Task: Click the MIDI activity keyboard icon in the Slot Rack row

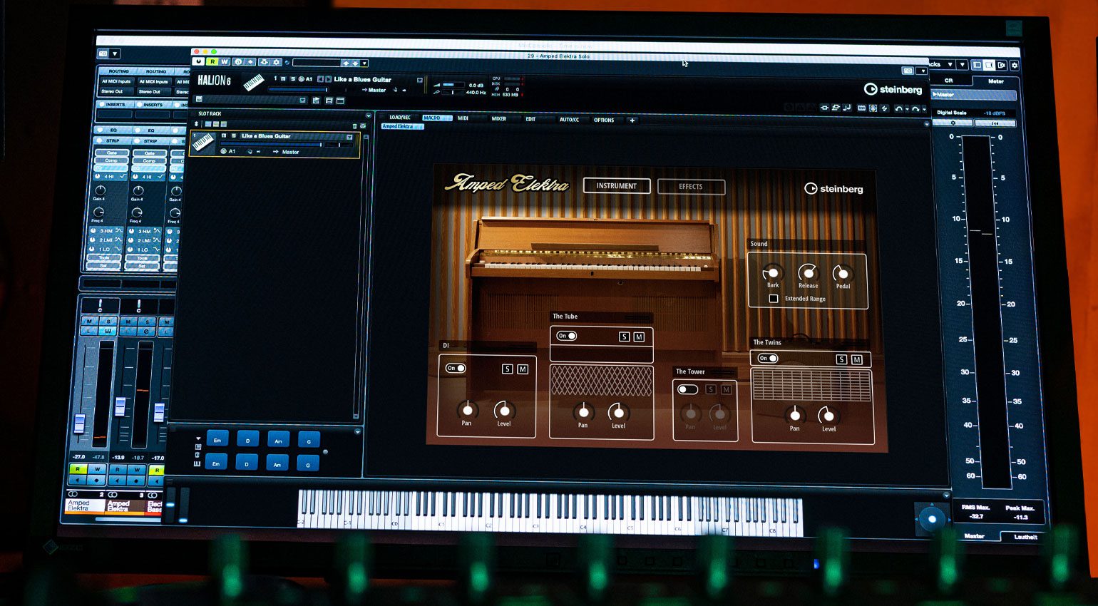Action: 203,141
